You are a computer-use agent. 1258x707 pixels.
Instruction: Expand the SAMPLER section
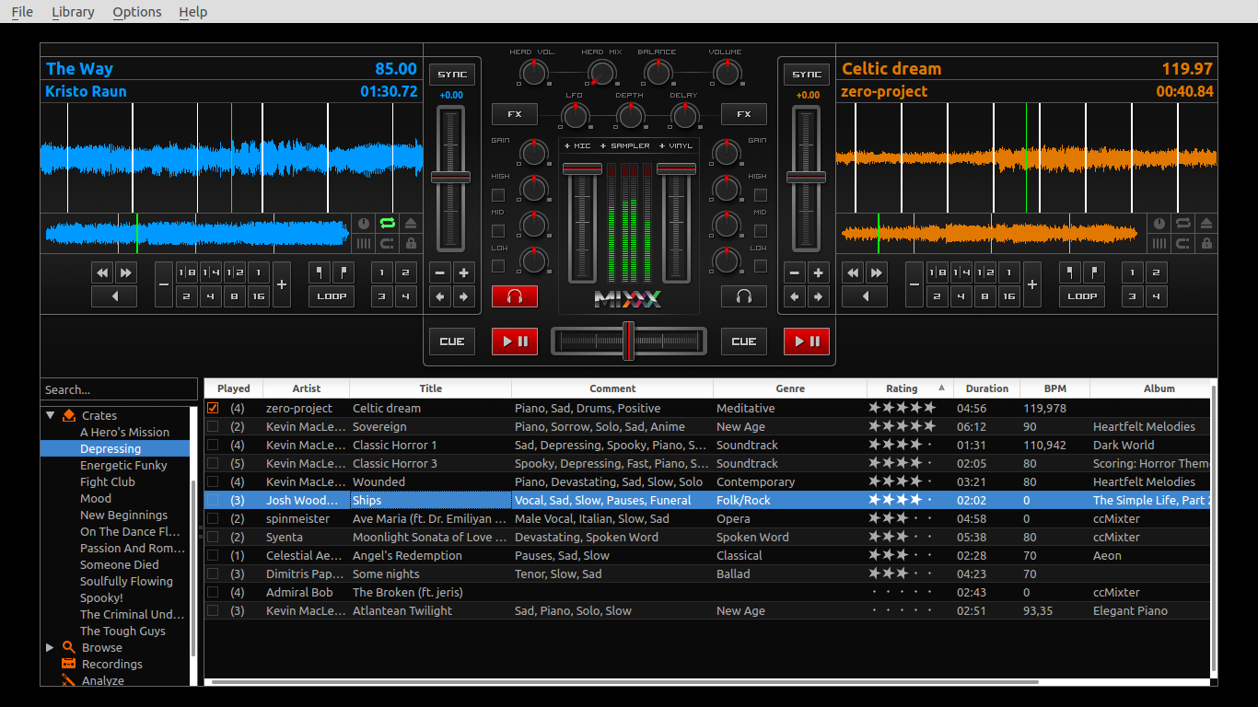(625, 146)
